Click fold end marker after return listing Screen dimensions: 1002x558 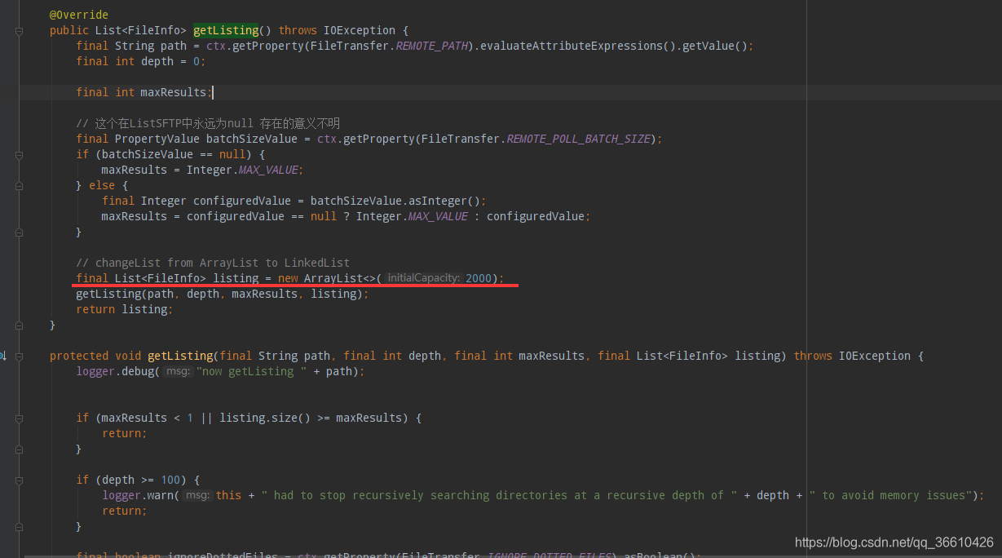[19, 325]
